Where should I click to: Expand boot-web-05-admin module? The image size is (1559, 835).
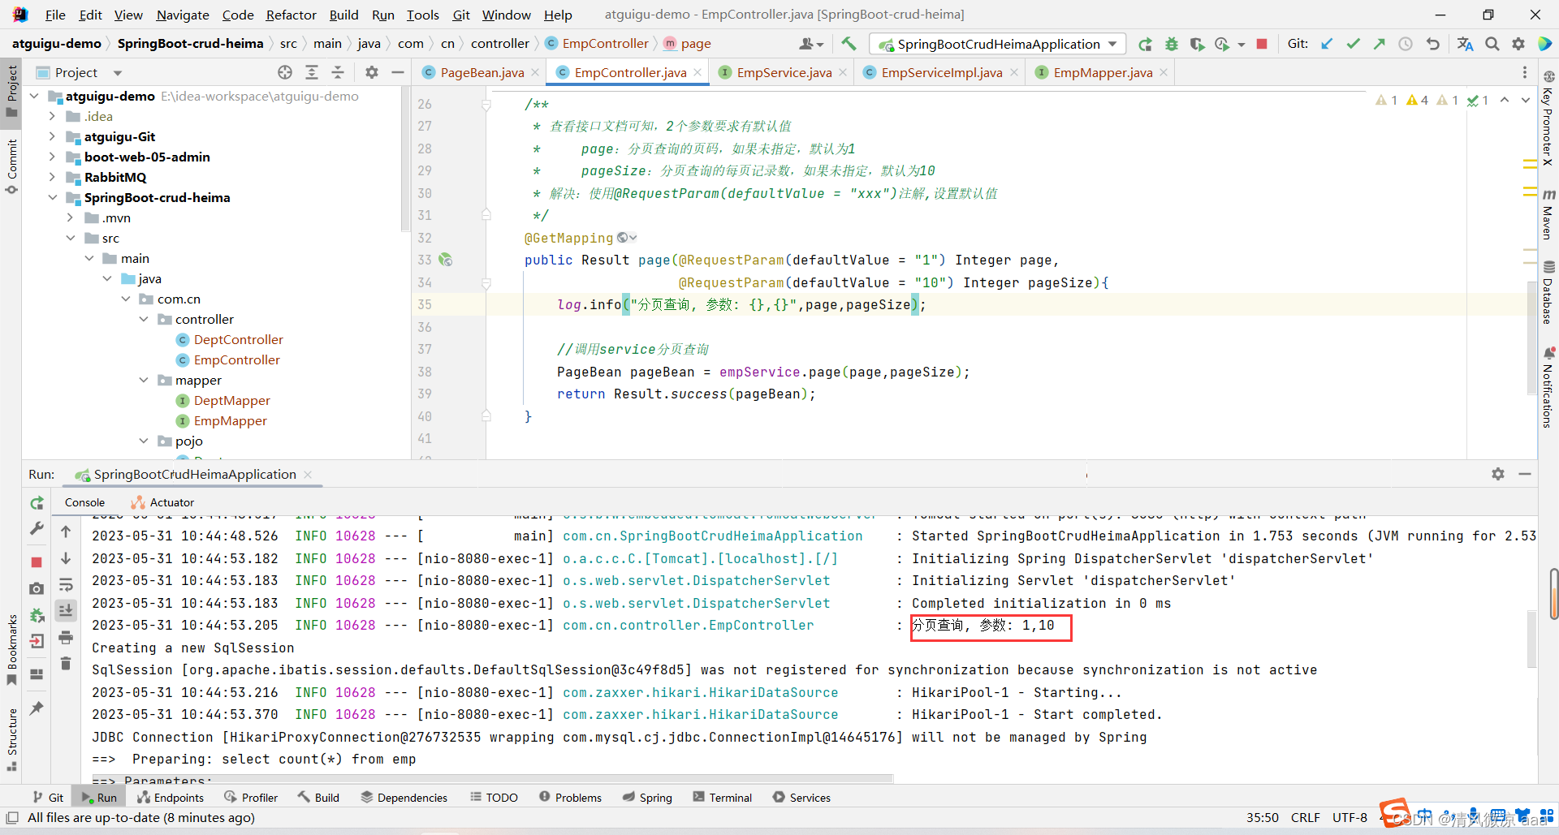click(52, 157)
